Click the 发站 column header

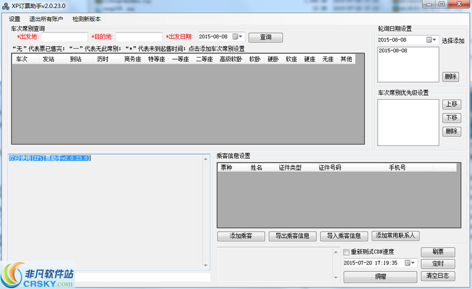point(52,59)
